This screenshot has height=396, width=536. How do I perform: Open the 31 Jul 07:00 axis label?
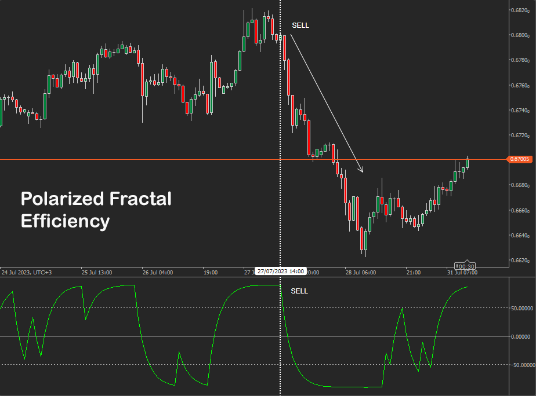point(461,272)
